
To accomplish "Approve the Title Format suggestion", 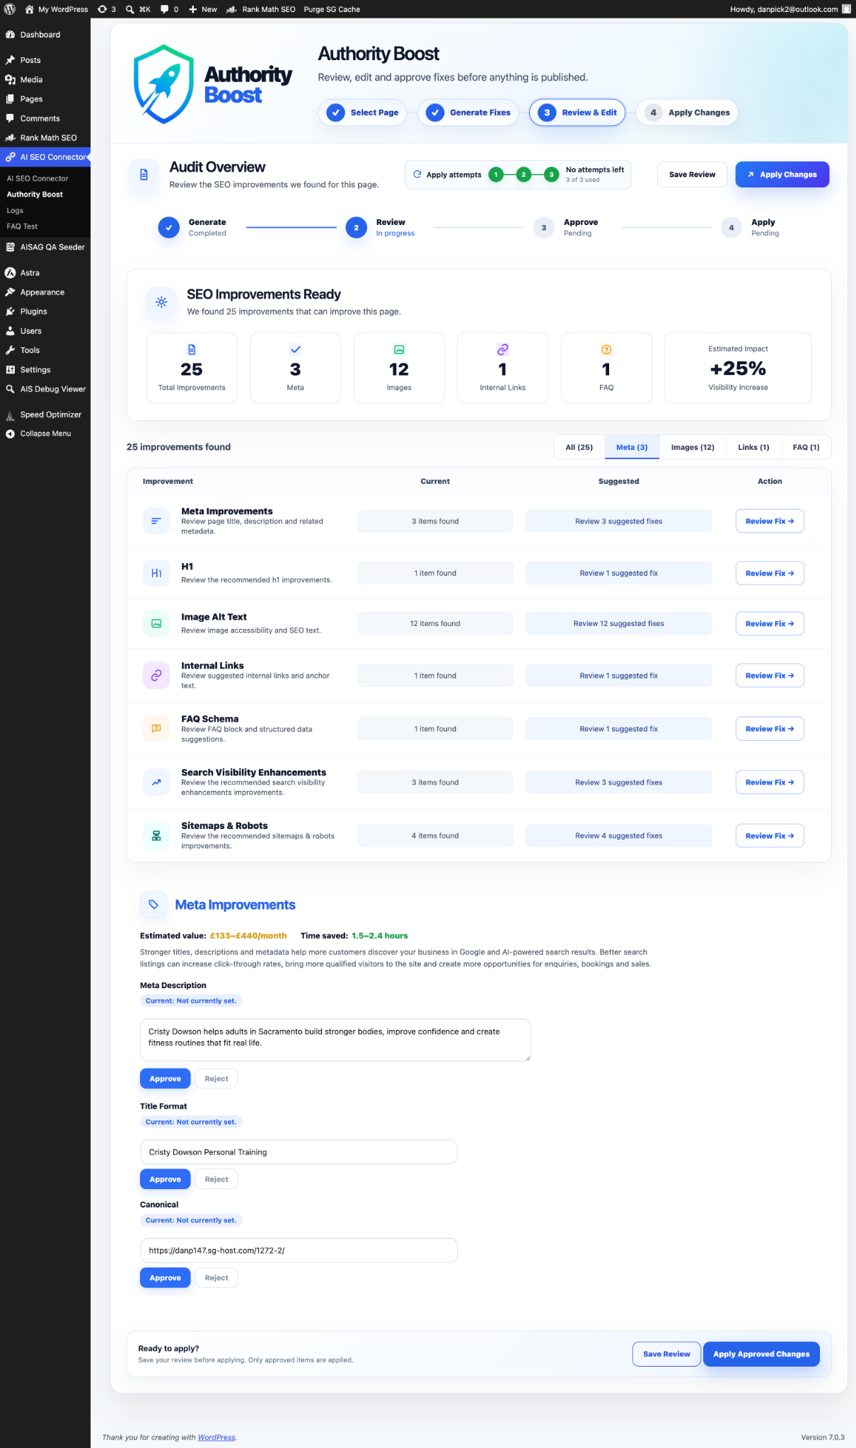I will coord(165,1179).
